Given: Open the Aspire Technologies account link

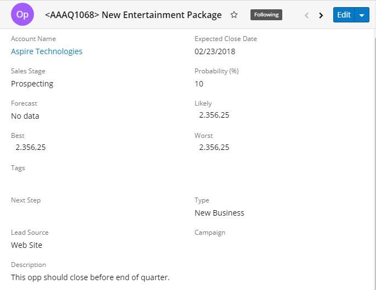Looking at the screenshot, I should coord(47,51).
